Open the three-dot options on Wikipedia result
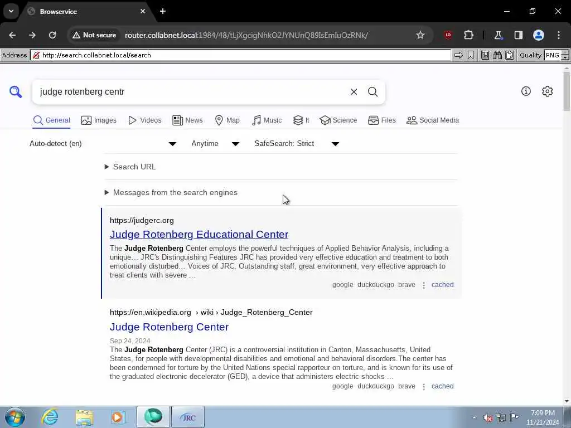The image size is (571, 428). coord(424,387)
